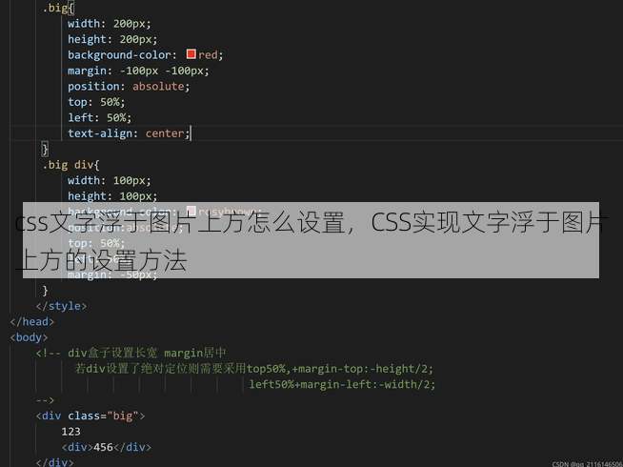Click the closing '</style>' tag
The height and width of the screenshot is (467, 623).
coord(61,306)
